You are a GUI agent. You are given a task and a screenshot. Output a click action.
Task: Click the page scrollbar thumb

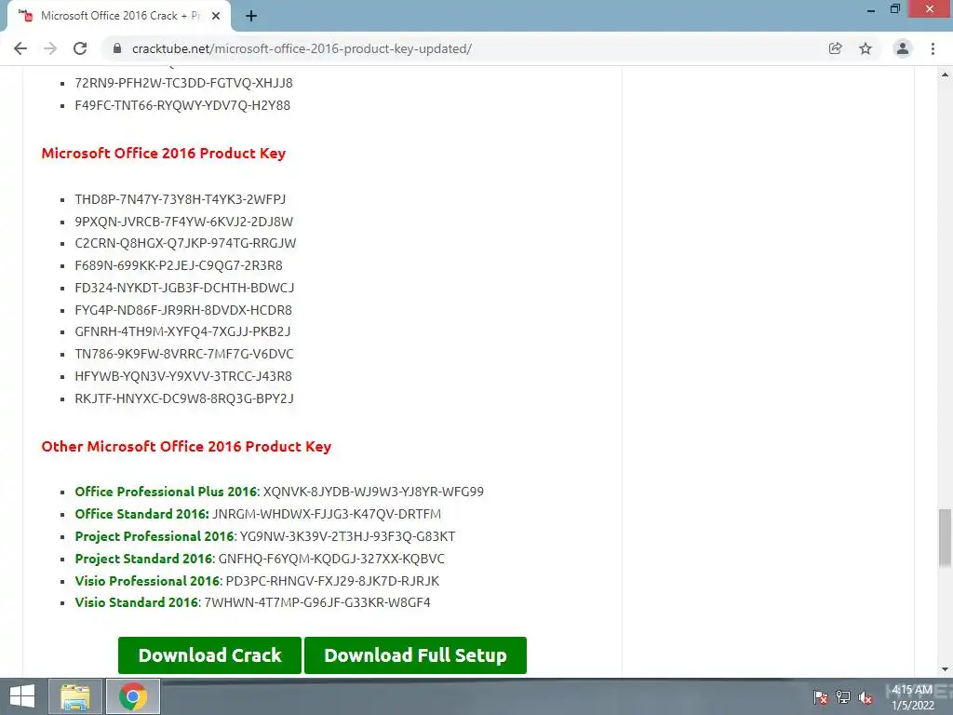click(945, 539)
